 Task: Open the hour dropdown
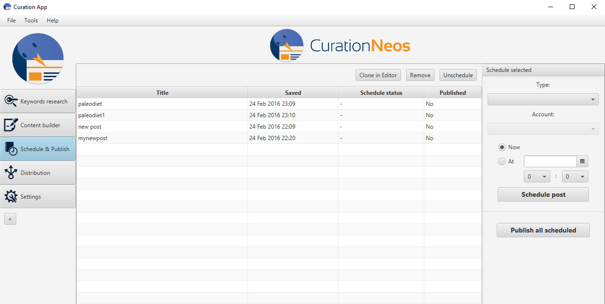pos(537,177)
